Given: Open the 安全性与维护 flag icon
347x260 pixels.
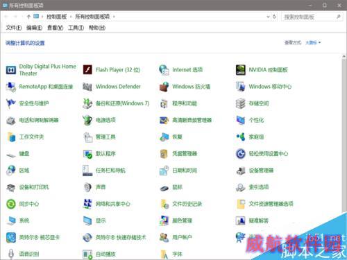Looking at the screenshot, I should pos(11,103).
